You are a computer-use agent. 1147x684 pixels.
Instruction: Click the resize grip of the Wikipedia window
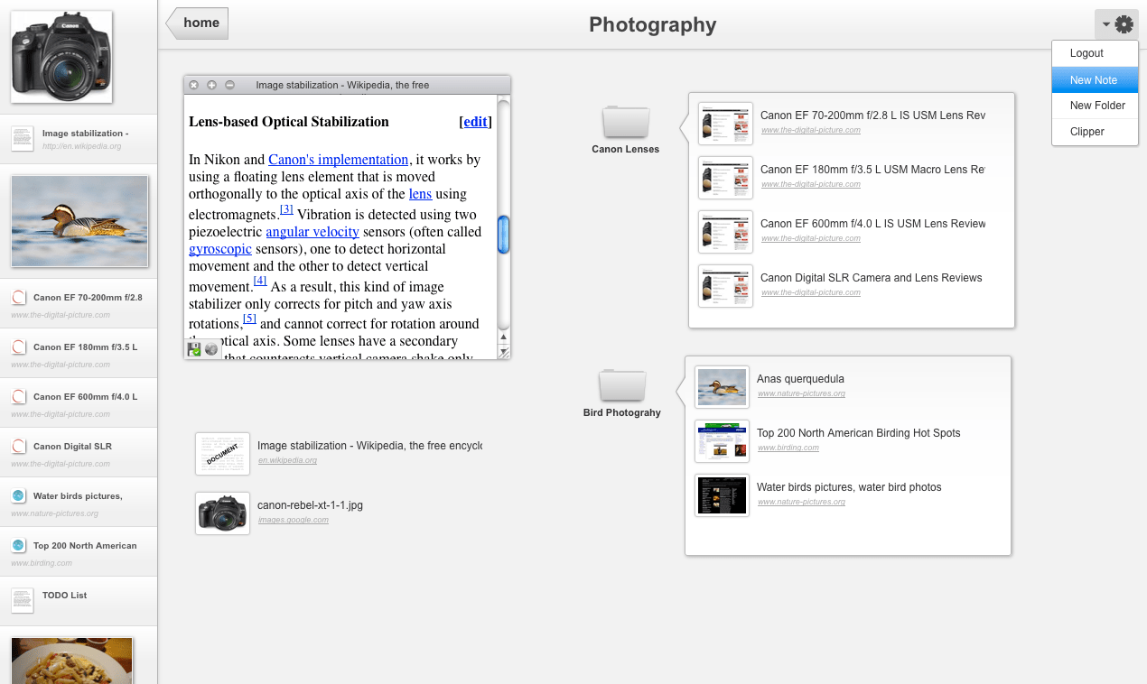[504, 352]
